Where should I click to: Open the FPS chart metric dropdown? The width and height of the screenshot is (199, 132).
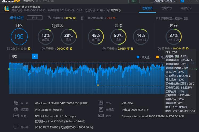click(35, 56)
